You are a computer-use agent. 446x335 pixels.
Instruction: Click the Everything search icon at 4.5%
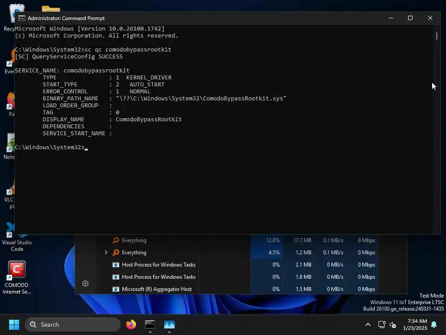point(115,253)
